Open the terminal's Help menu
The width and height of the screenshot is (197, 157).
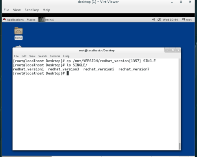66,56
